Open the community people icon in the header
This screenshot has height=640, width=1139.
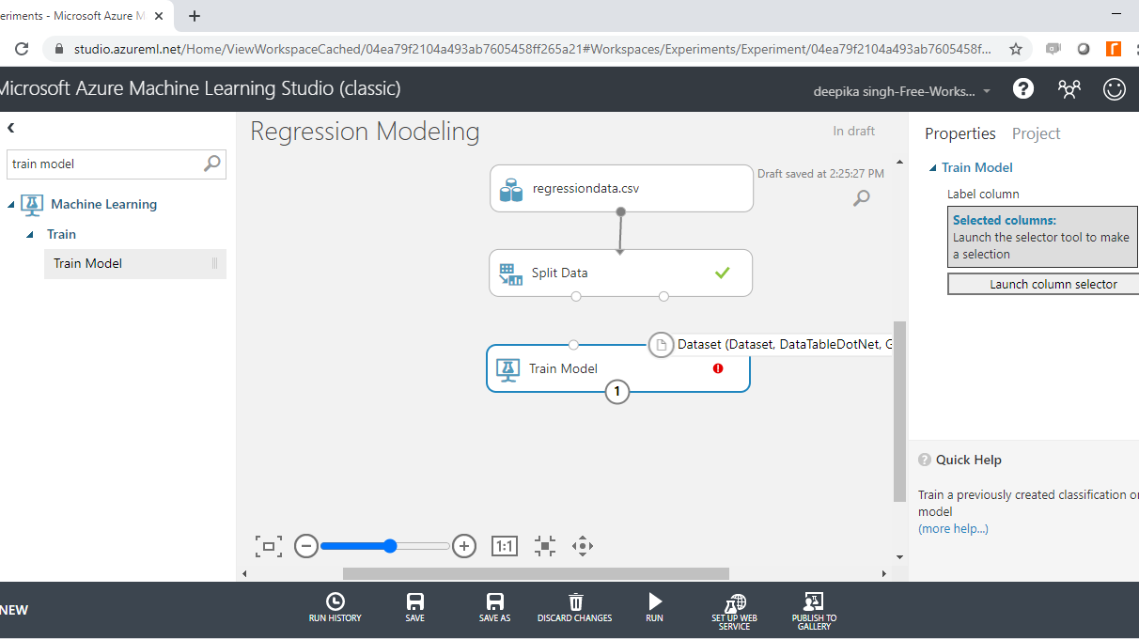pos(1069,88)
